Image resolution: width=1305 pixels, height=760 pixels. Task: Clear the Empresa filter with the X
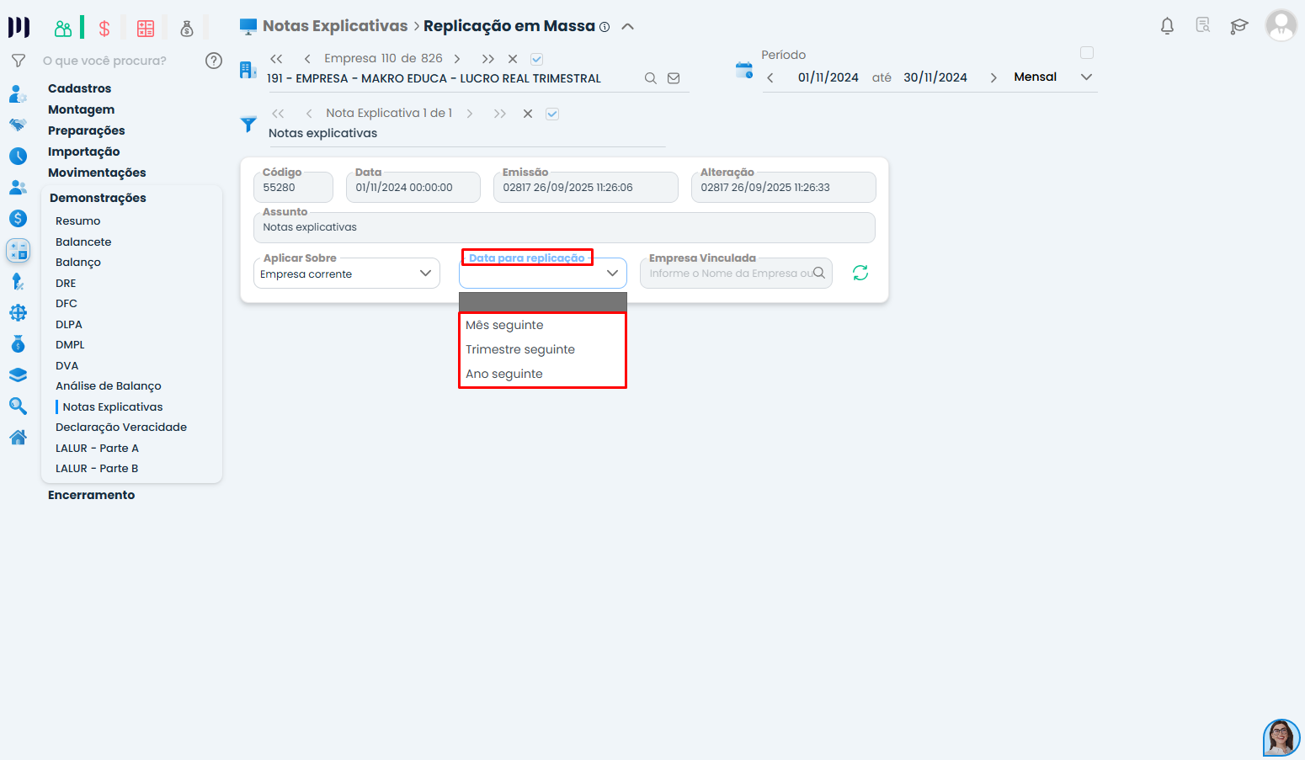point(513,59)
